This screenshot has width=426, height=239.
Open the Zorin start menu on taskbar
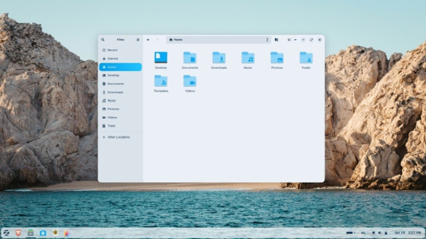[6, 233]
